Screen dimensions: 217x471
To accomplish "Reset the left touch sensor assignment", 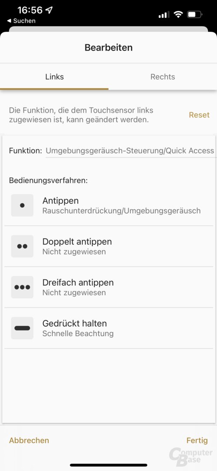I will 199,115.
